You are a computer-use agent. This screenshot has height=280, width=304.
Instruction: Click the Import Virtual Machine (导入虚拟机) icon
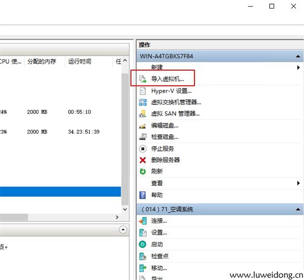pos(143,79)
